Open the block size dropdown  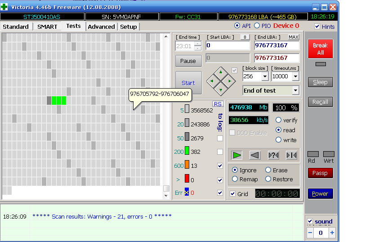click(265, 76)
